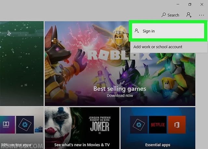
Task: Open the 30% on top apps promotion
Action: 22,128
